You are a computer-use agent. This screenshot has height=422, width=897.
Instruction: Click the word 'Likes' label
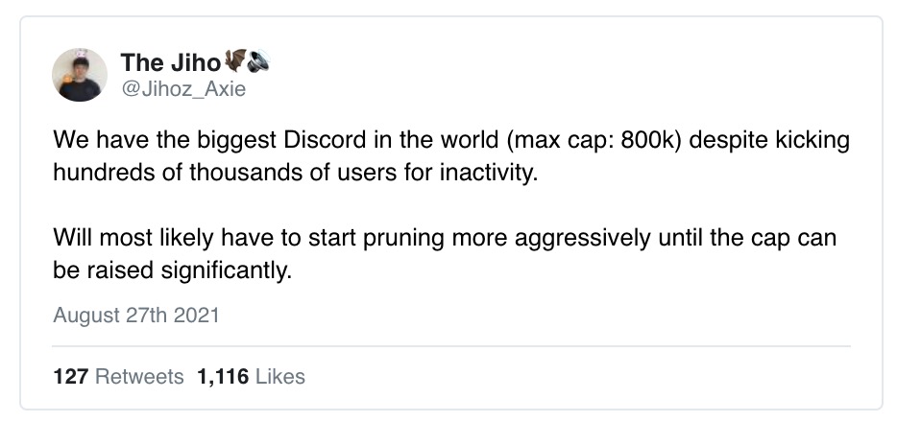pos(280,376)
